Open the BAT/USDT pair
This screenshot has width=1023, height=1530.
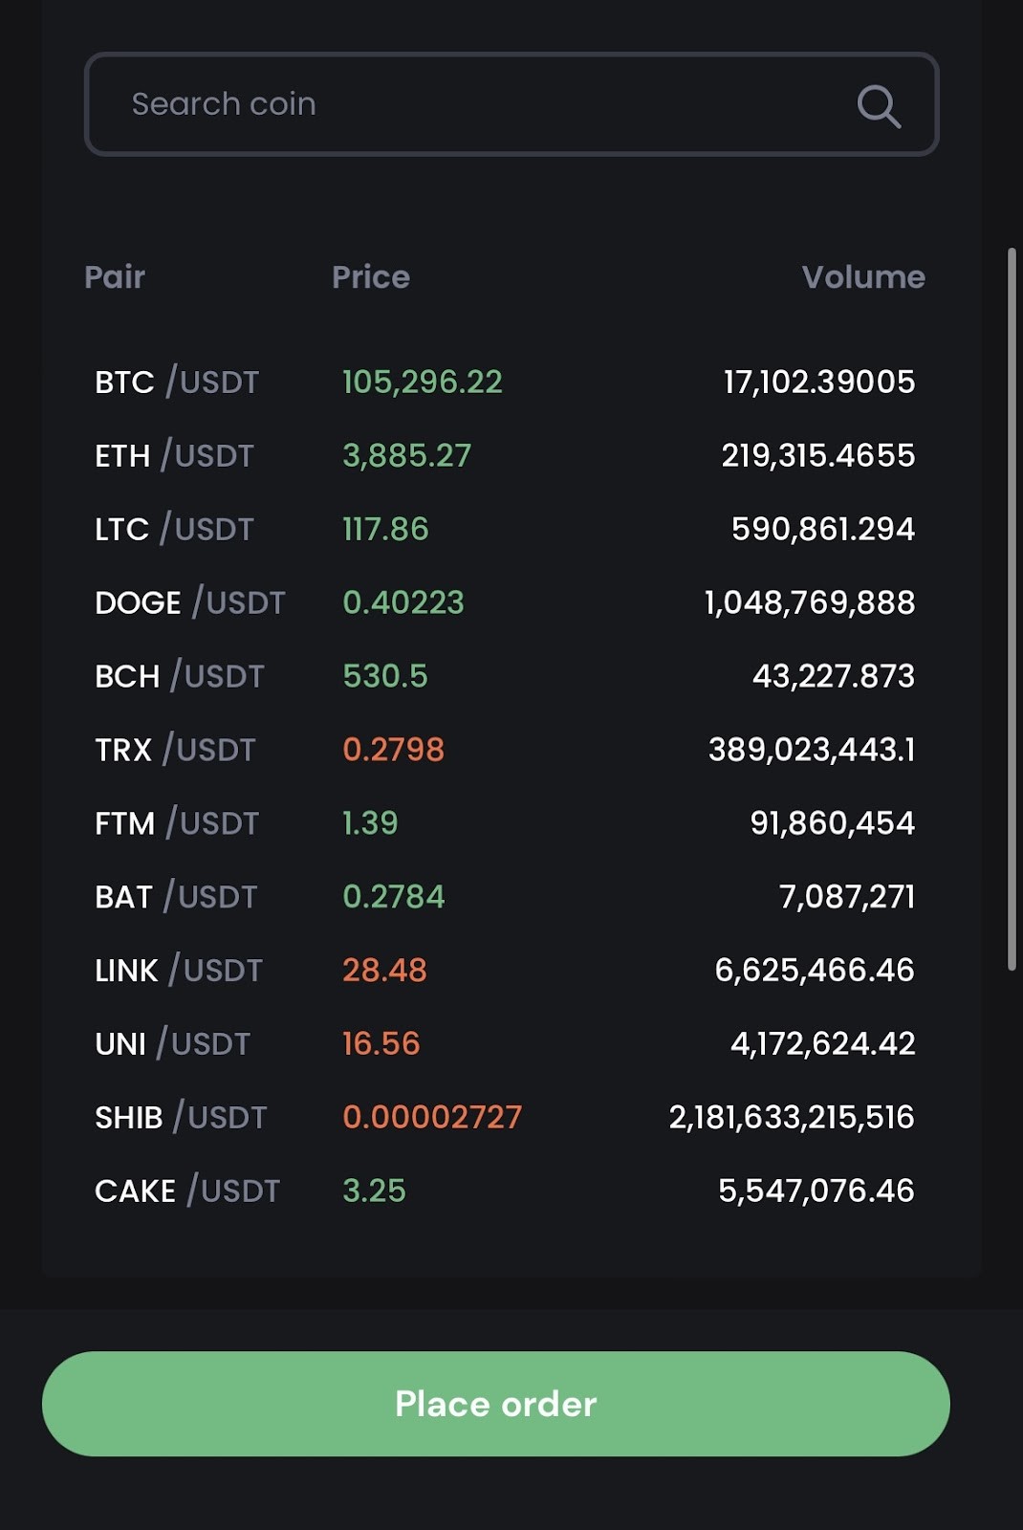(176, 898)
